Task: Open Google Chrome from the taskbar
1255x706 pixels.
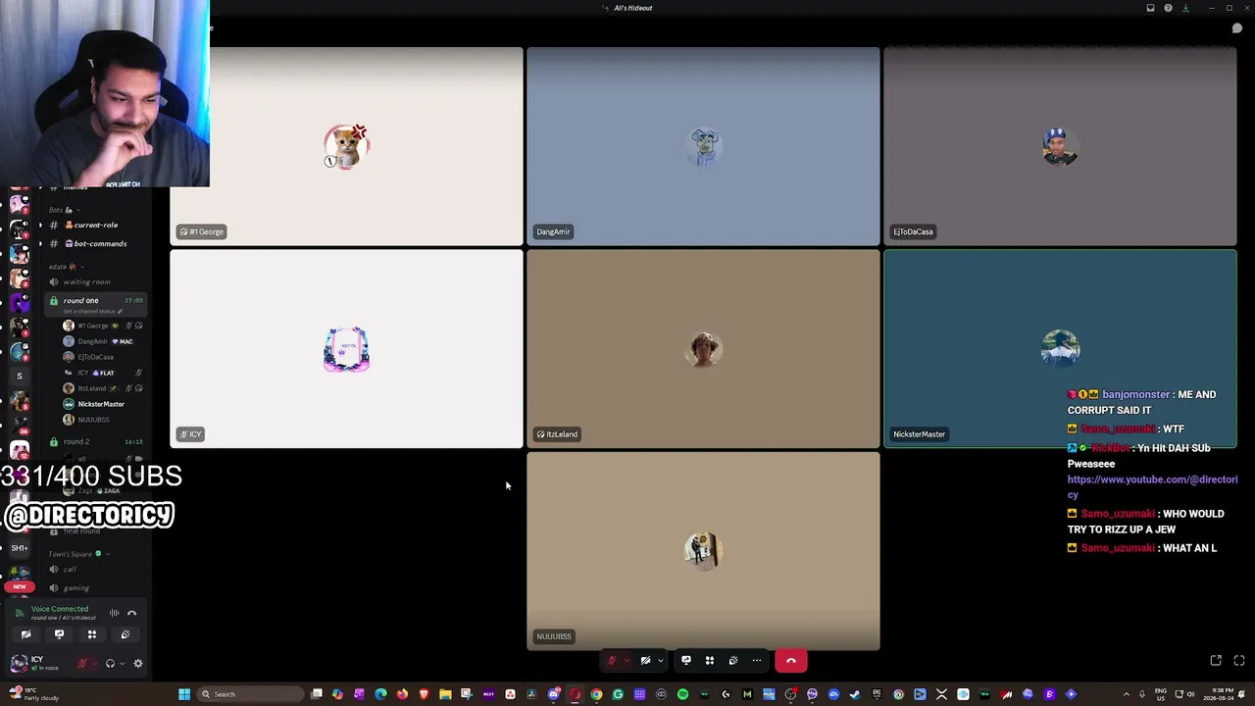Action: pos(596,694)
